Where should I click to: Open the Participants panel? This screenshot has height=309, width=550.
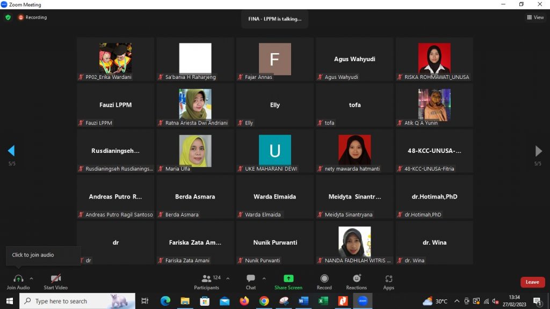point(207,279)
